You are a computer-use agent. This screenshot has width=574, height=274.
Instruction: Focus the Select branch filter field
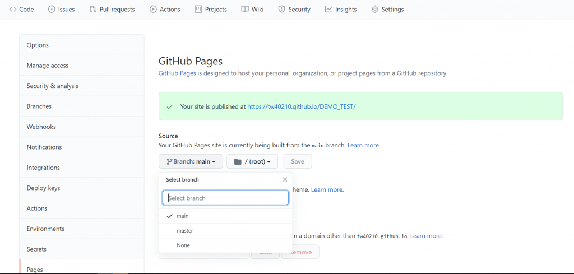[225, 198]
